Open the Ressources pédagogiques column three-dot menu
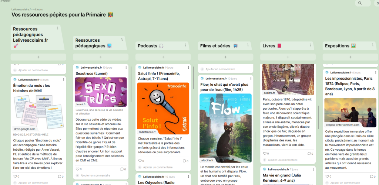 click(122, 39)
